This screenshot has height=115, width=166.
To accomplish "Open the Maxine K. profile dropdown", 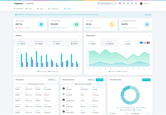I will (x=146, y=4).
